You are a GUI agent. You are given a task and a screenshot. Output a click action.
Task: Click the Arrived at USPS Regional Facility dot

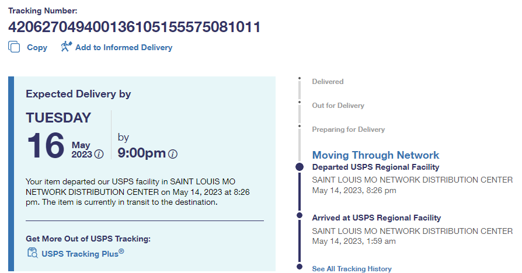coord(300,215)
